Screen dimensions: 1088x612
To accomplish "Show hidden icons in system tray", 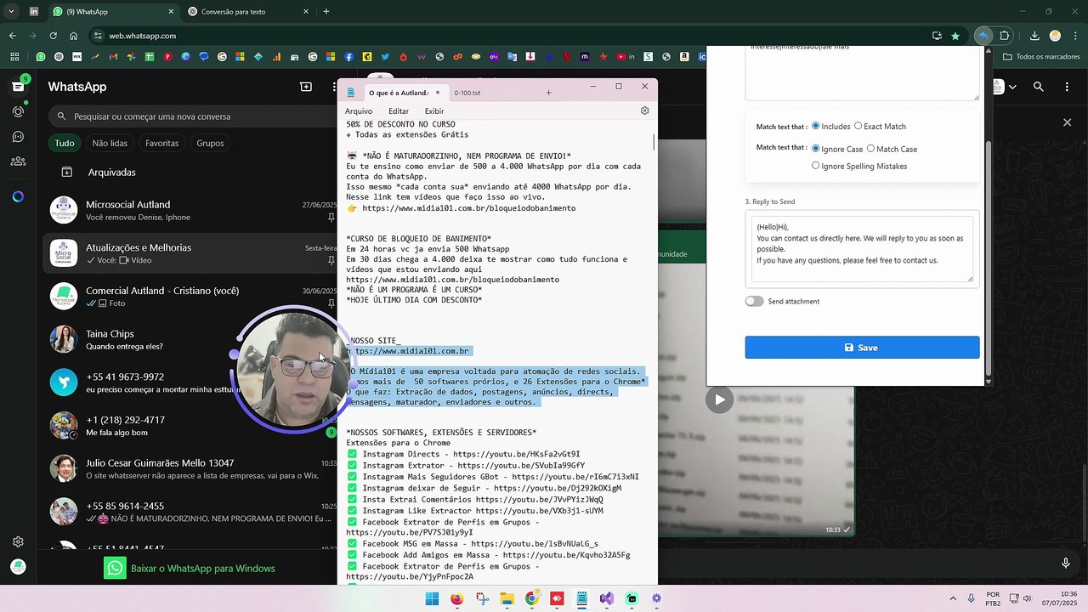I will (952, 598).
